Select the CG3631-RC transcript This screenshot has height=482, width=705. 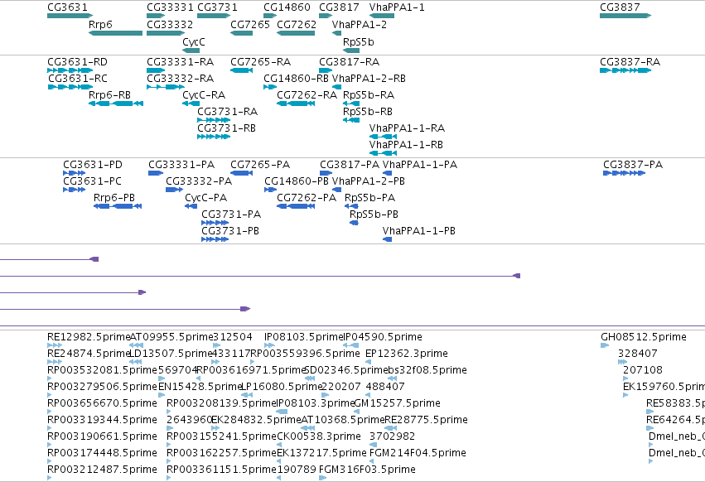[70, 87]
